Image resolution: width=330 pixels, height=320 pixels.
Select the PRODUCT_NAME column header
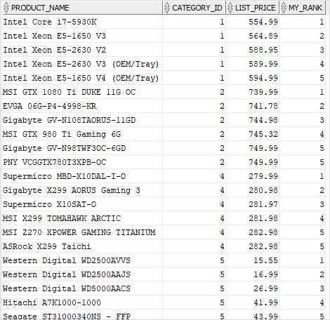click(x=82, y=8)
